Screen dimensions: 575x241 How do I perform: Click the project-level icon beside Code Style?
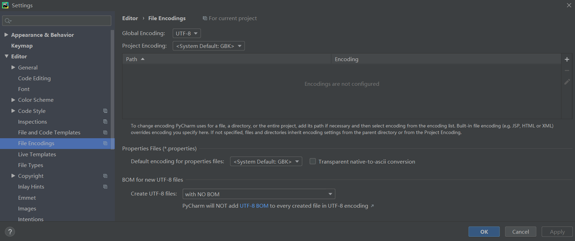(105, 111)
